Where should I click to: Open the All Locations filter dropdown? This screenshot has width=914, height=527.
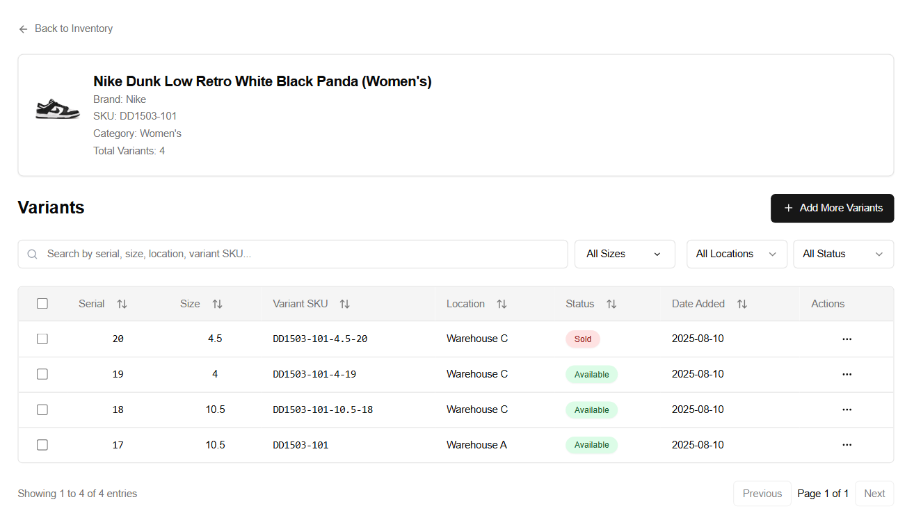coord(736,254)
